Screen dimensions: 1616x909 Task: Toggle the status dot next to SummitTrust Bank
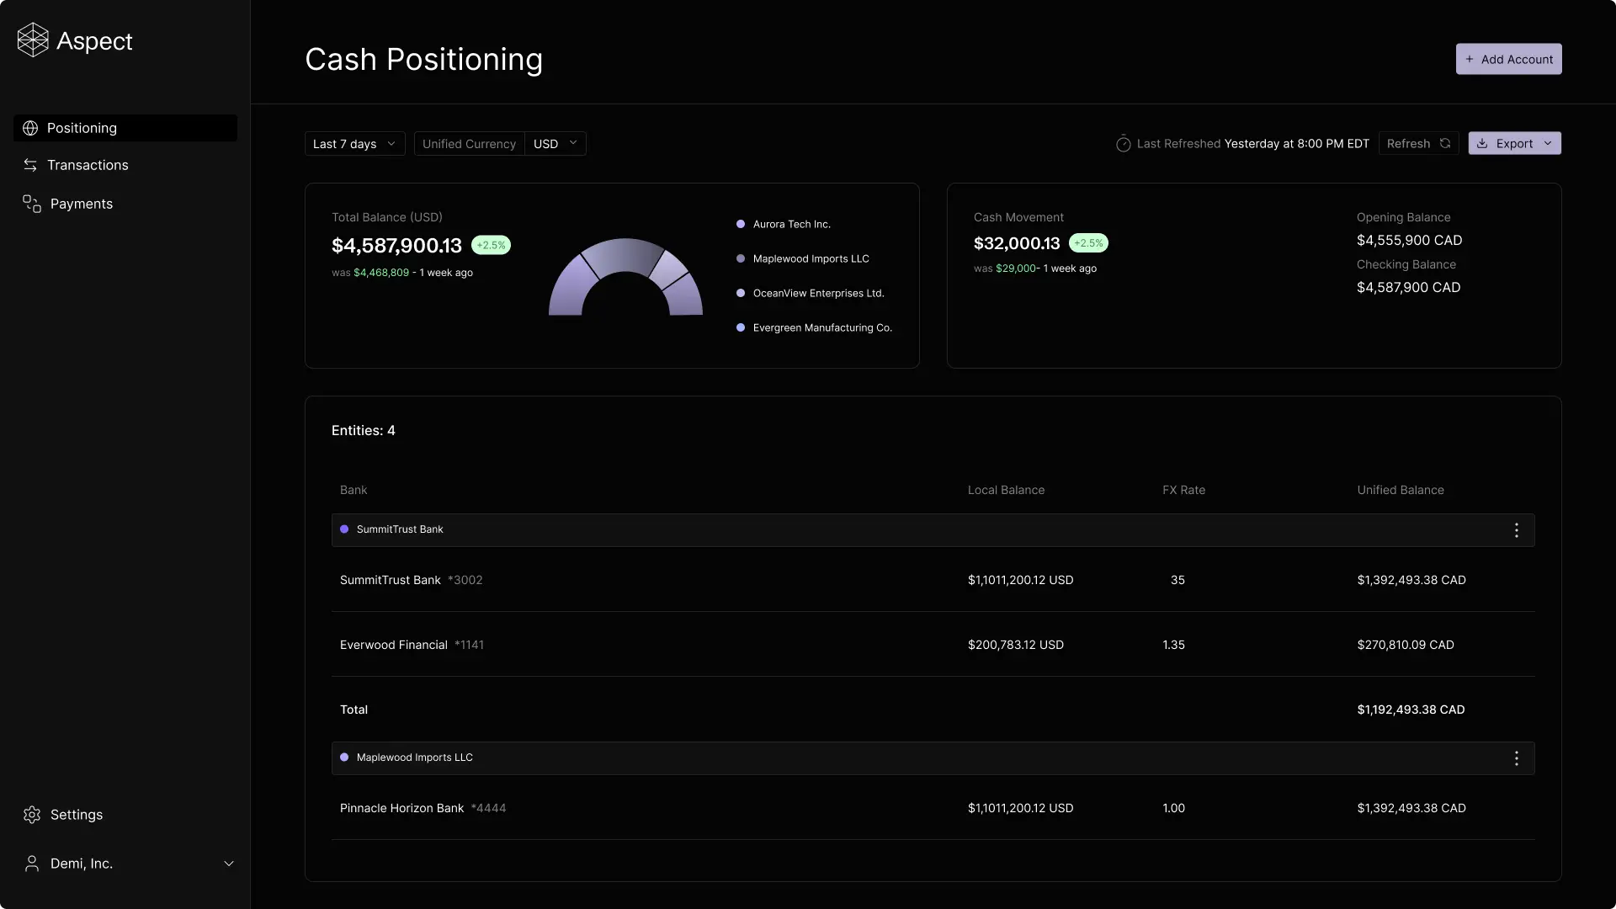344,529
